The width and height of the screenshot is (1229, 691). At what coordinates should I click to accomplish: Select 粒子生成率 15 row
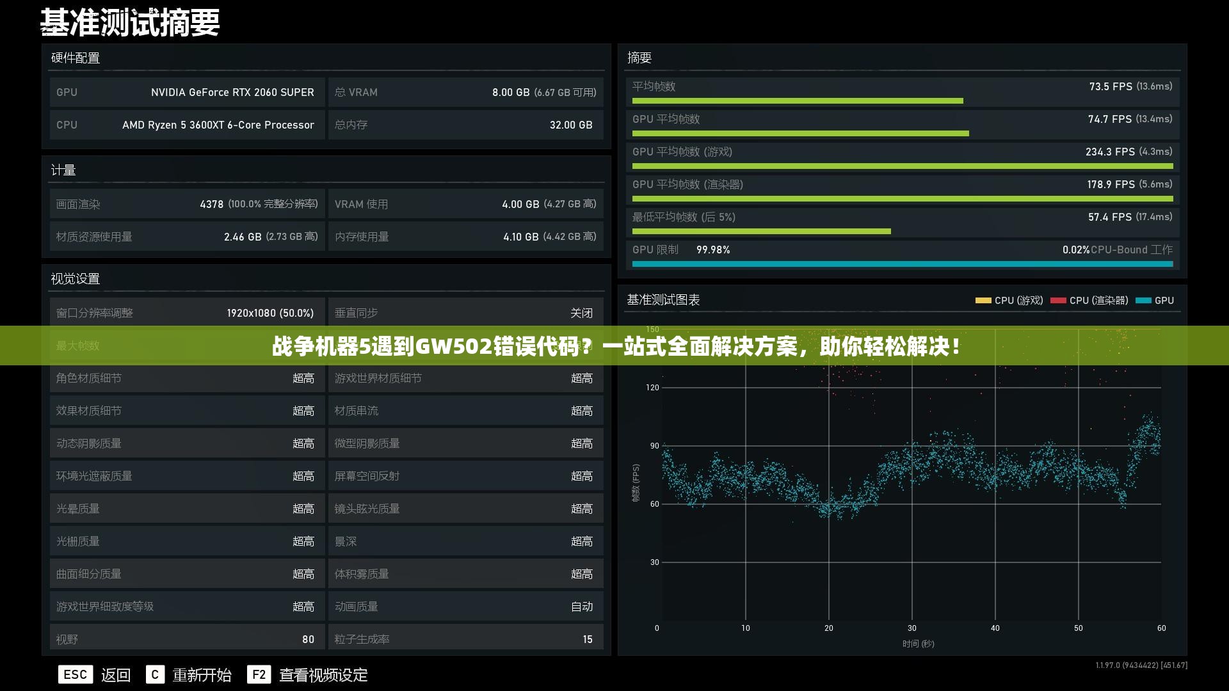(466, 638)
